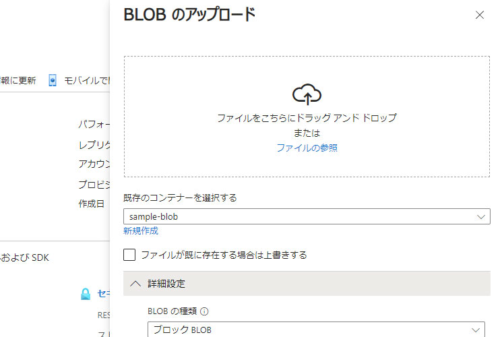
Task: Open the ブロック BLOB type dropdown
Action: 316,330
